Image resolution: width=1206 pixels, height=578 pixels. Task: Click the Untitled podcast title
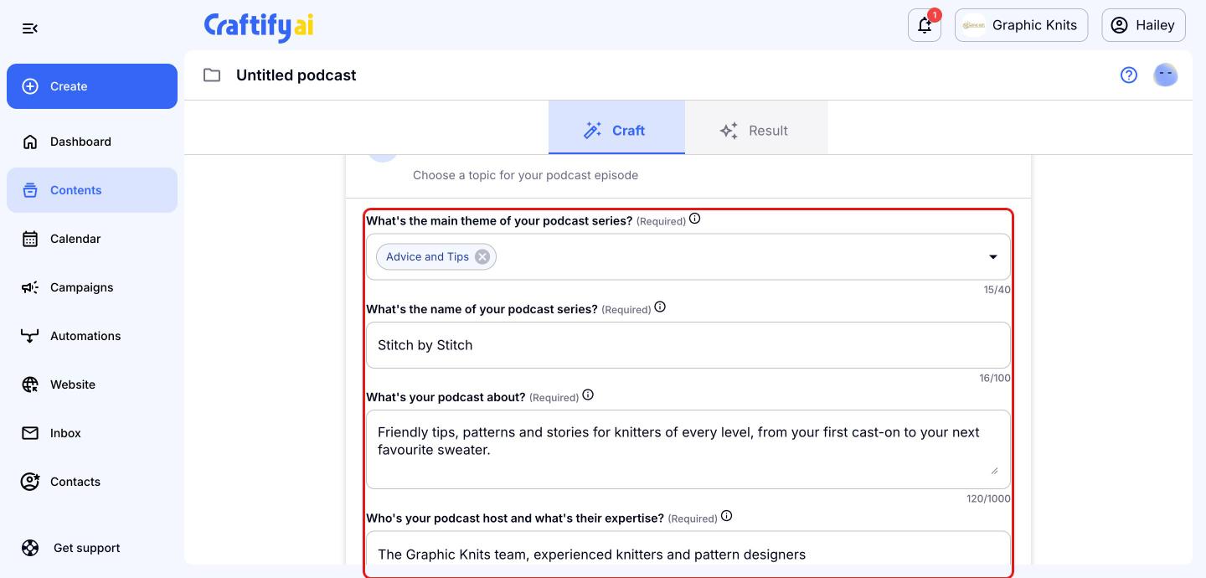tap(296, 75)
